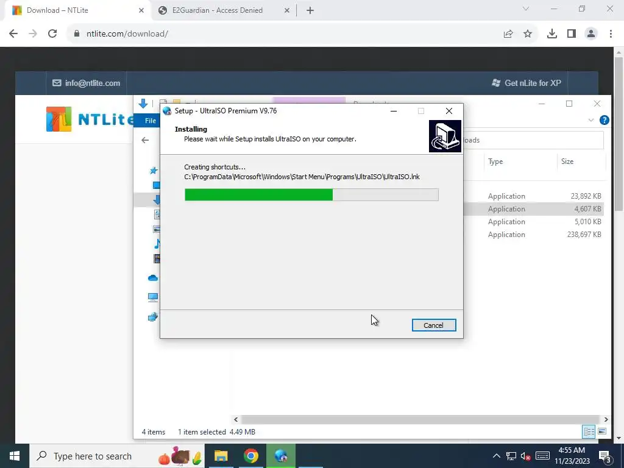Click the muted volume tray icon
The width and height of the screenshot is (624, 468).
pyautogui.click(x=525, y=456)
